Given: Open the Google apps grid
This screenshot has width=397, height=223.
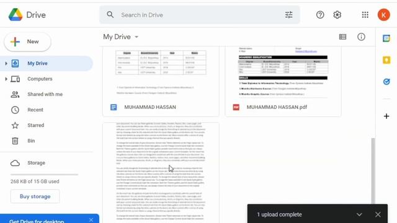Looking at the screenshot, I should (365, 15).
